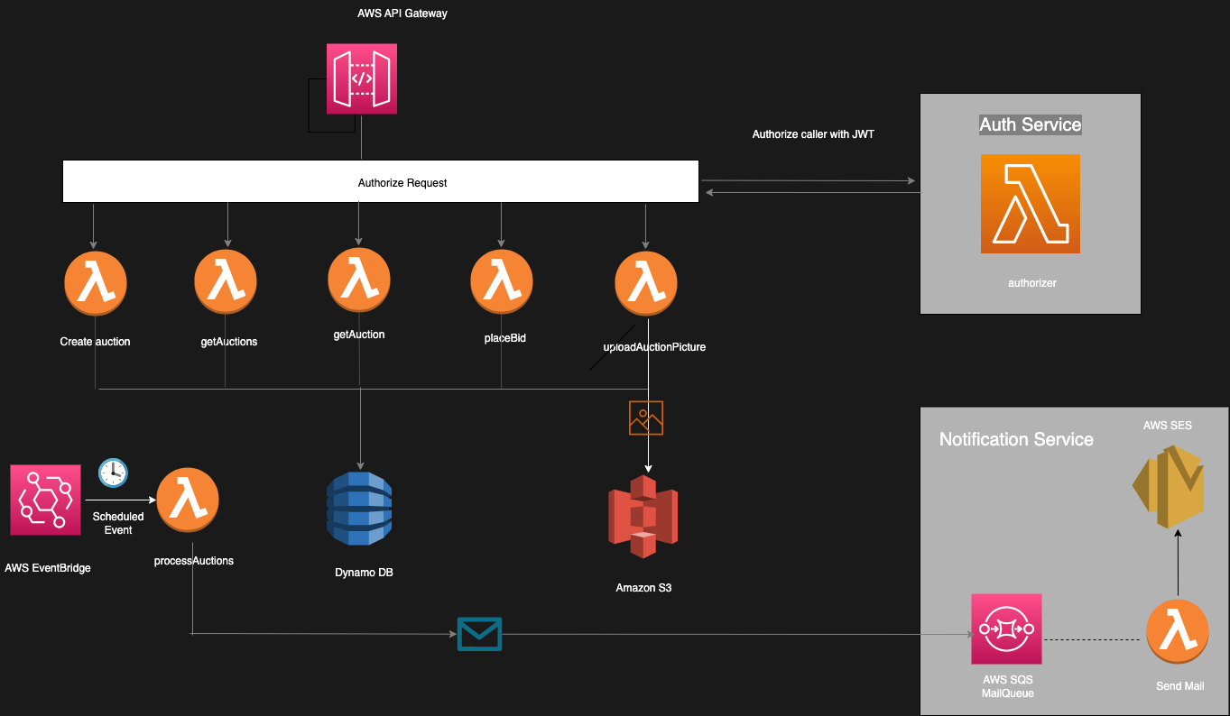Click the 'getAuctions' label
This screenshot has height=716, width=1230.
[x=229, y=342]
